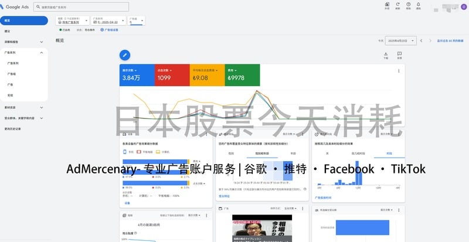469x242 pixels.
Task: Click show last 30 days data link
Action: [x=450, y=40]
